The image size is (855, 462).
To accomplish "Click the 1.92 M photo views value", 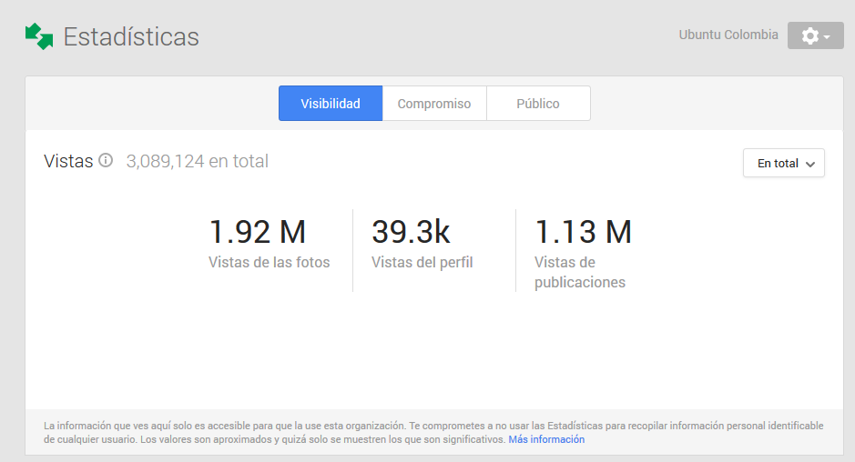I will pyautogui.click(x=258, y=232).
